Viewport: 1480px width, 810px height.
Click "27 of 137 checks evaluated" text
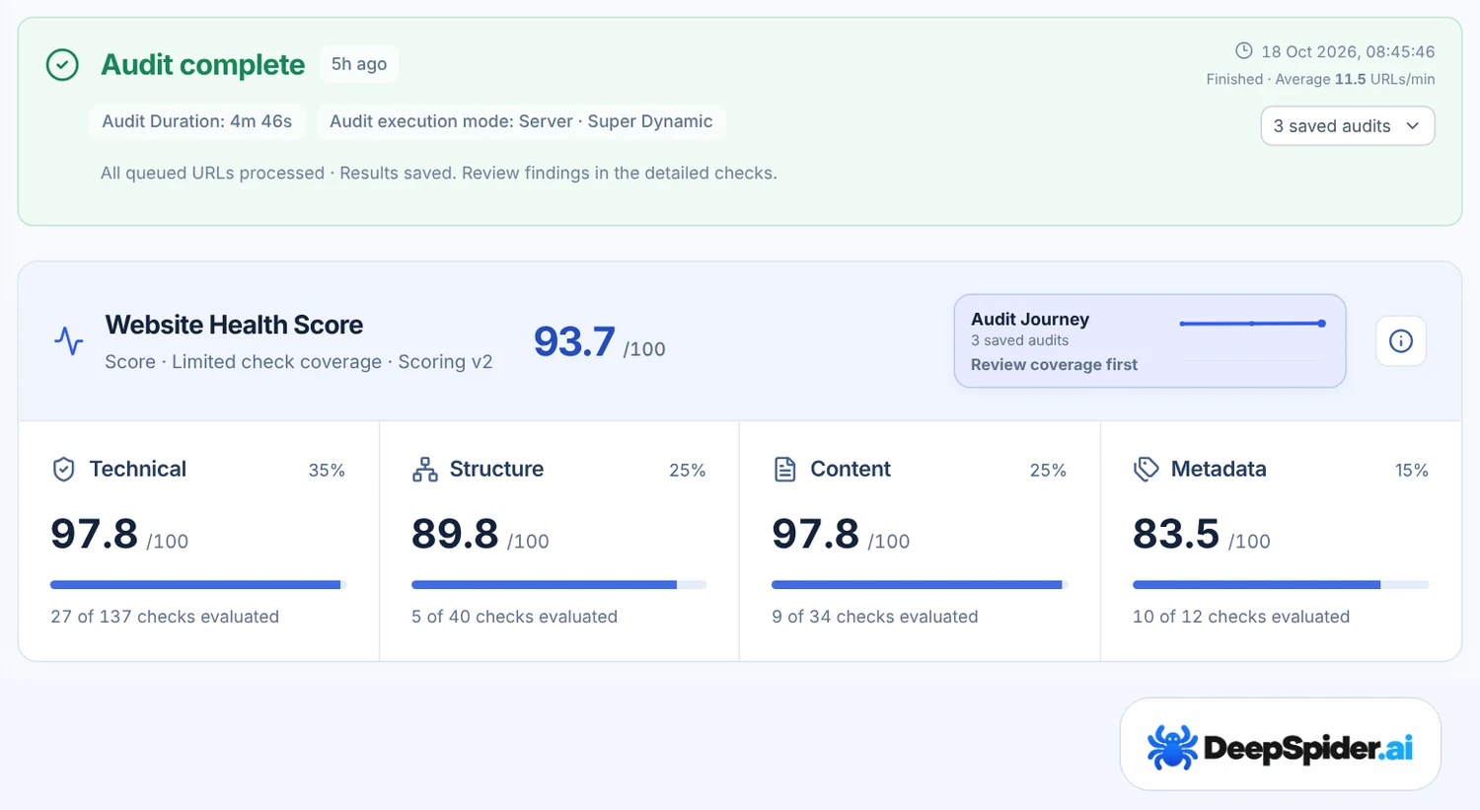pyautogui.click(x=165, y=617)
